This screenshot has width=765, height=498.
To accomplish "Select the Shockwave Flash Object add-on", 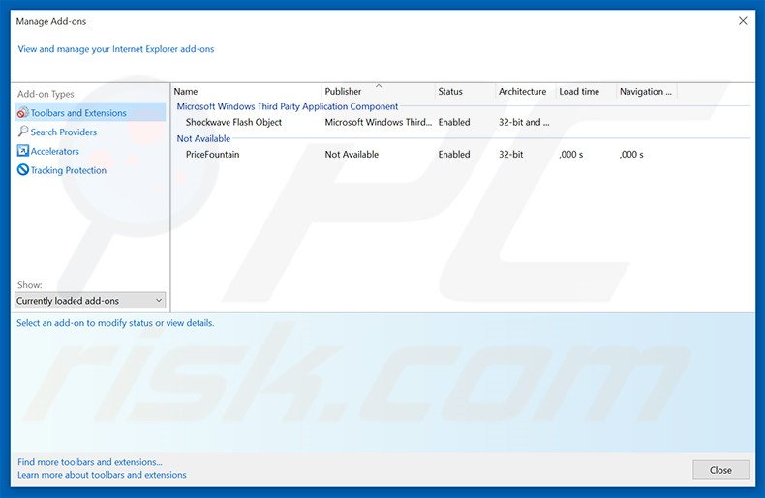I will (233, 122).
